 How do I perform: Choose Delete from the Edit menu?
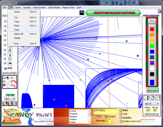(x=24, y=38)
